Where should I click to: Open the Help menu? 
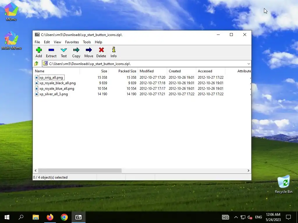[98, 42]
